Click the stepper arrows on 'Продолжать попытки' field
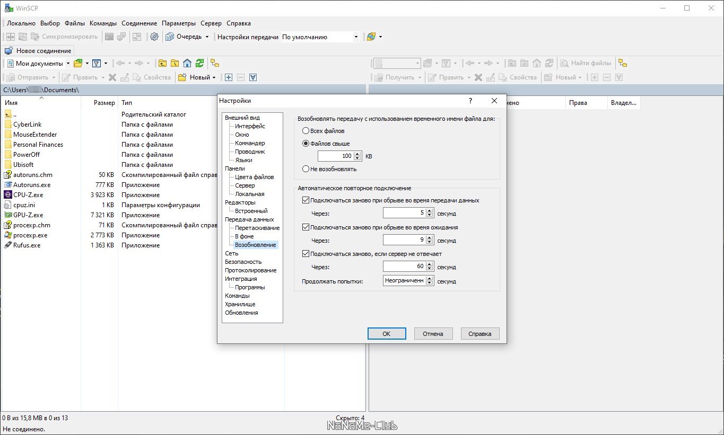 pos(430,281)
